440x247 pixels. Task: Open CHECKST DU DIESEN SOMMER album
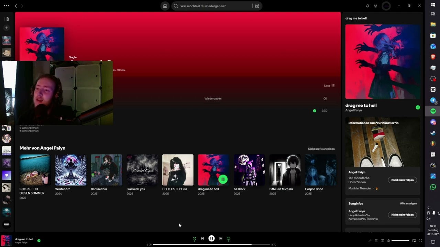[35, 170]
